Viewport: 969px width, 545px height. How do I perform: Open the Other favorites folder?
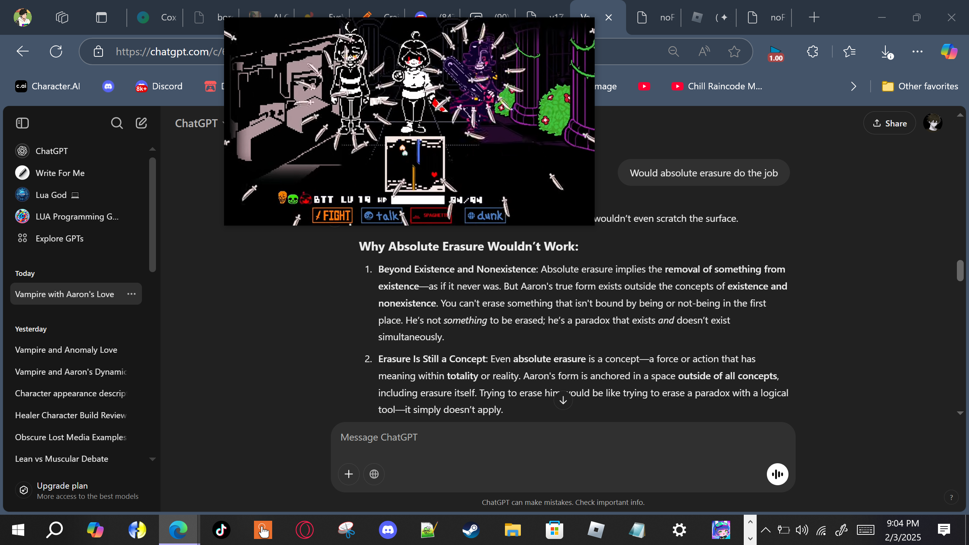[920, 86]
